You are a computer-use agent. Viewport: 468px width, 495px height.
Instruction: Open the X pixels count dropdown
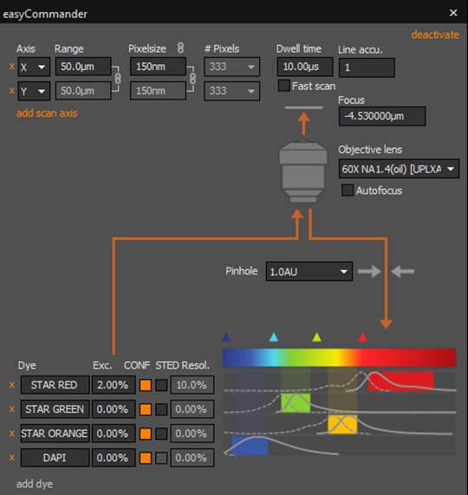pos(231,67)
